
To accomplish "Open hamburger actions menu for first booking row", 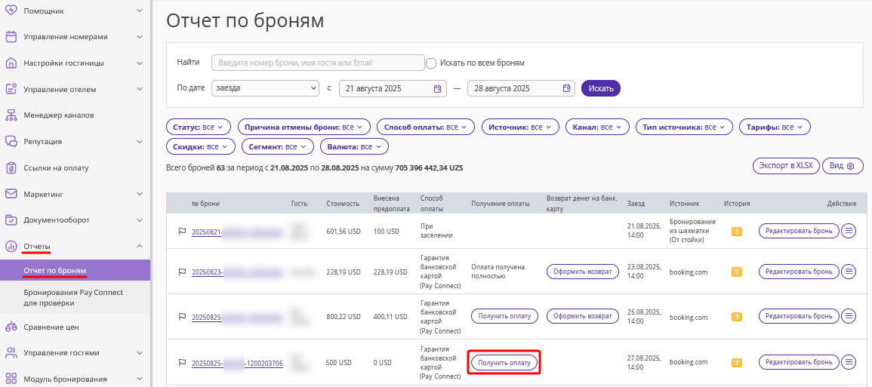I will (x=849, y=231).
